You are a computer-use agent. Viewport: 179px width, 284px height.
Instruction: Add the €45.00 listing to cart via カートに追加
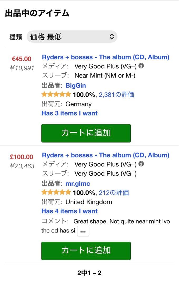coord(86,133)
